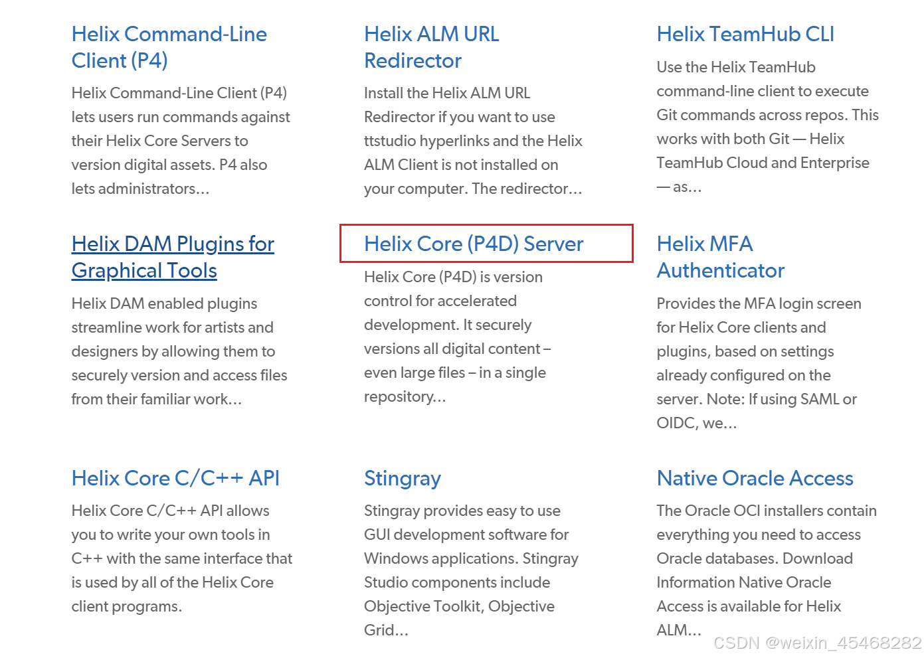The height and width of the screenshot is (658, 924).
Task: Open the Stingray download link
Action: (403, 478)
